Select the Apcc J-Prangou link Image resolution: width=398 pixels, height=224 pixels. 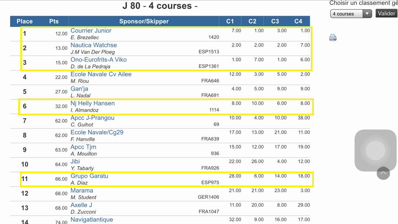coord(92,118)
